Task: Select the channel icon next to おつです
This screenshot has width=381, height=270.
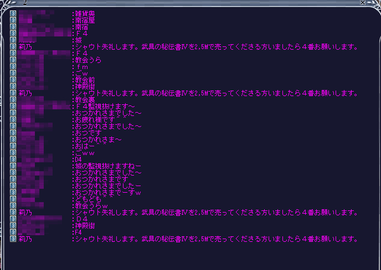Action: (13, 133)
